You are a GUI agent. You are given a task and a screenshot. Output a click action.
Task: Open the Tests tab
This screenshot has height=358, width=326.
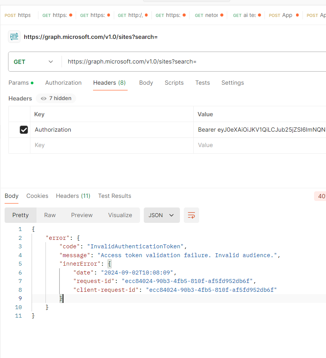tap(203, 83)
